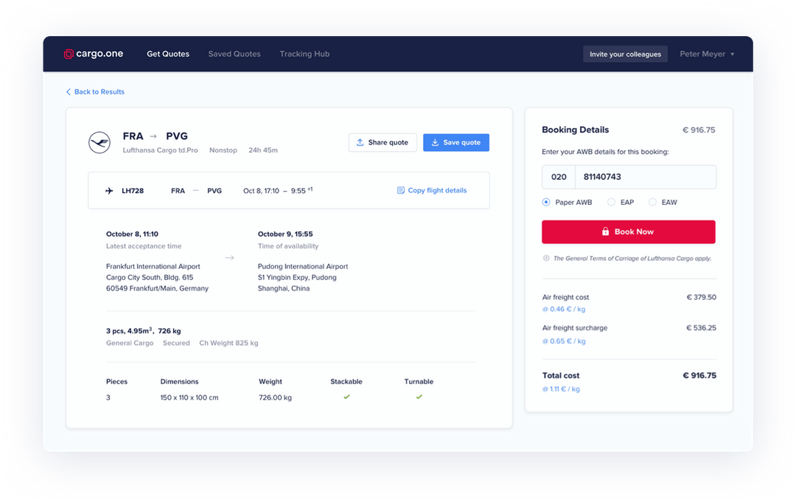Select the EAP radio button

tap(611, 202)
